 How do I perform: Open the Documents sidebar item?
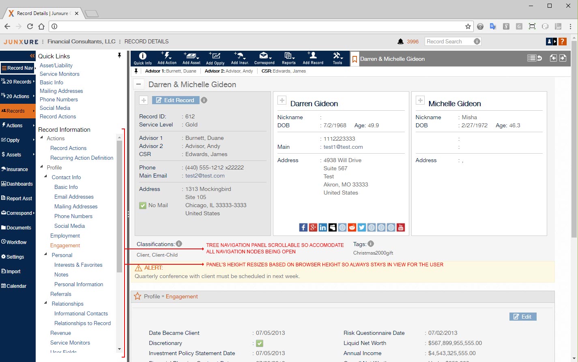[x=18, y=227]
